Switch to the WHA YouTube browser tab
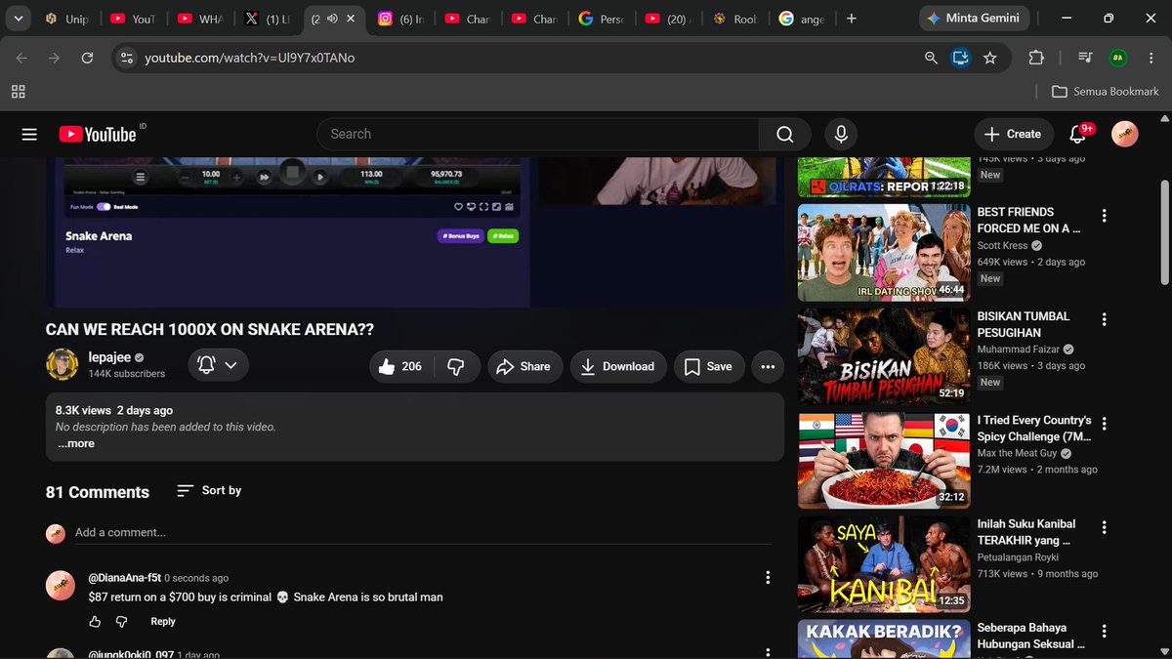 (200, 19)
